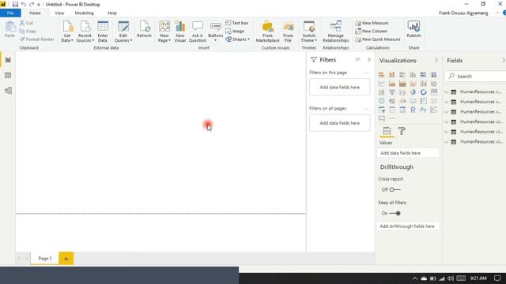Select the Clustered bar chart visual

(x=402, y=75)
